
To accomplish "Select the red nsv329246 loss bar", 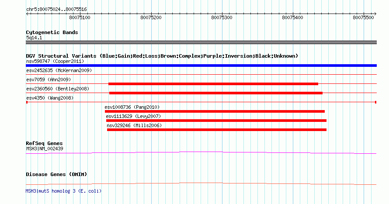I will tap(217, 130).
